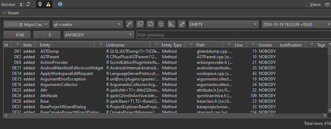Click sort arrows in Id column

[x=11, y=45]
